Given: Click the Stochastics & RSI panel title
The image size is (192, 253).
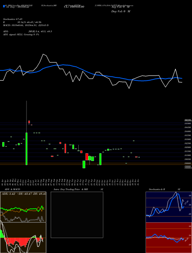Looking at the screenshot, I should click(164, 189).
